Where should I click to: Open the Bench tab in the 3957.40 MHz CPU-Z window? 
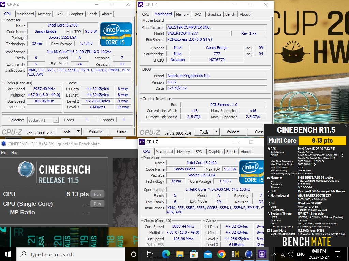pos(92,14)
